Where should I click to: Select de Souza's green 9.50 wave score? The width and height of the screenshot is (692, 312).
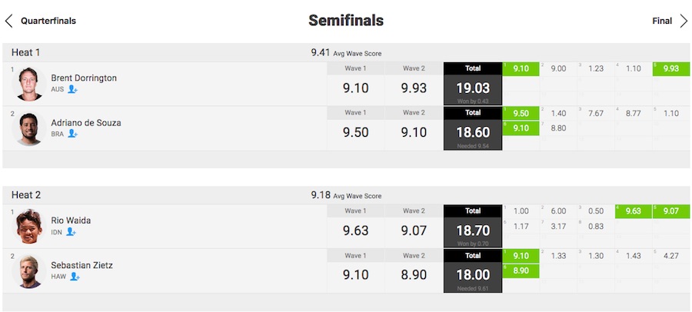pos(521,114)
